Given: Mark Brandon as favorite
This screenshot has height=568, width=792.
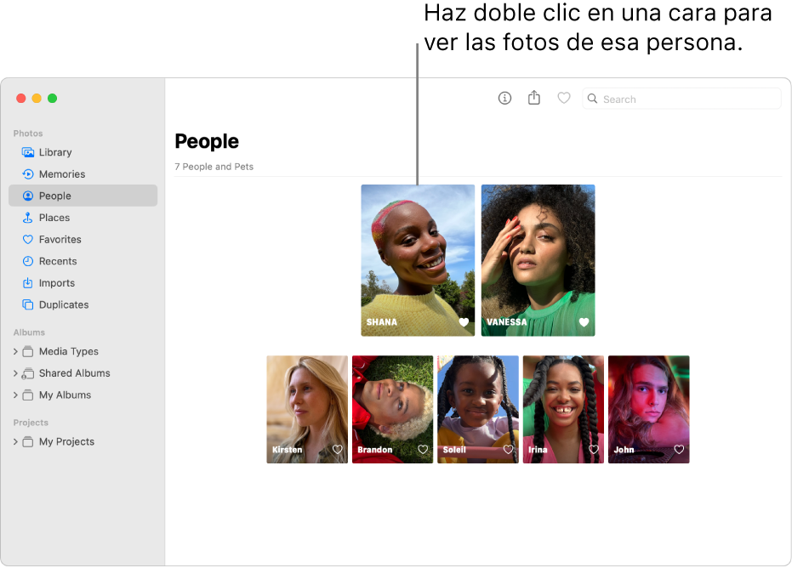Looking at the screenshot, I should 422,449.
